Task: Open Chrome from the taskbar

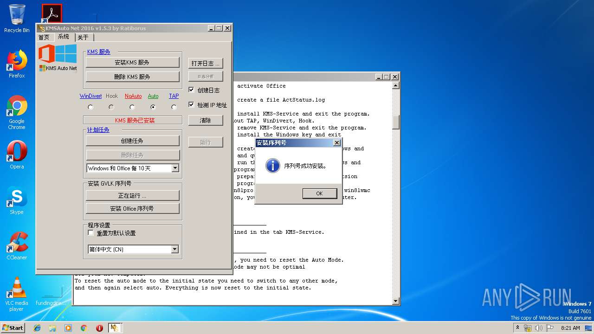Action: point(84,328)
